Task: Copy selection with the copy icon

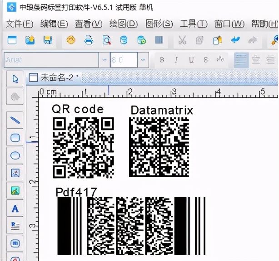Action: [199, 40]
